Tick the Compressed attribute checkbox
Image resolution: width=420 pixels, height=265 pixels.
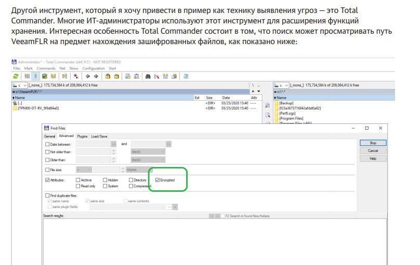(131, 186)
